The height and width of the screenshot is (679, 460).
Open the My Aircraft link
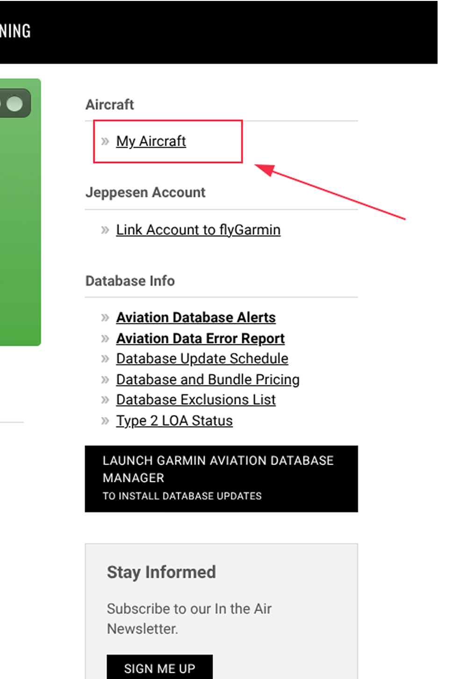[151, 141]
